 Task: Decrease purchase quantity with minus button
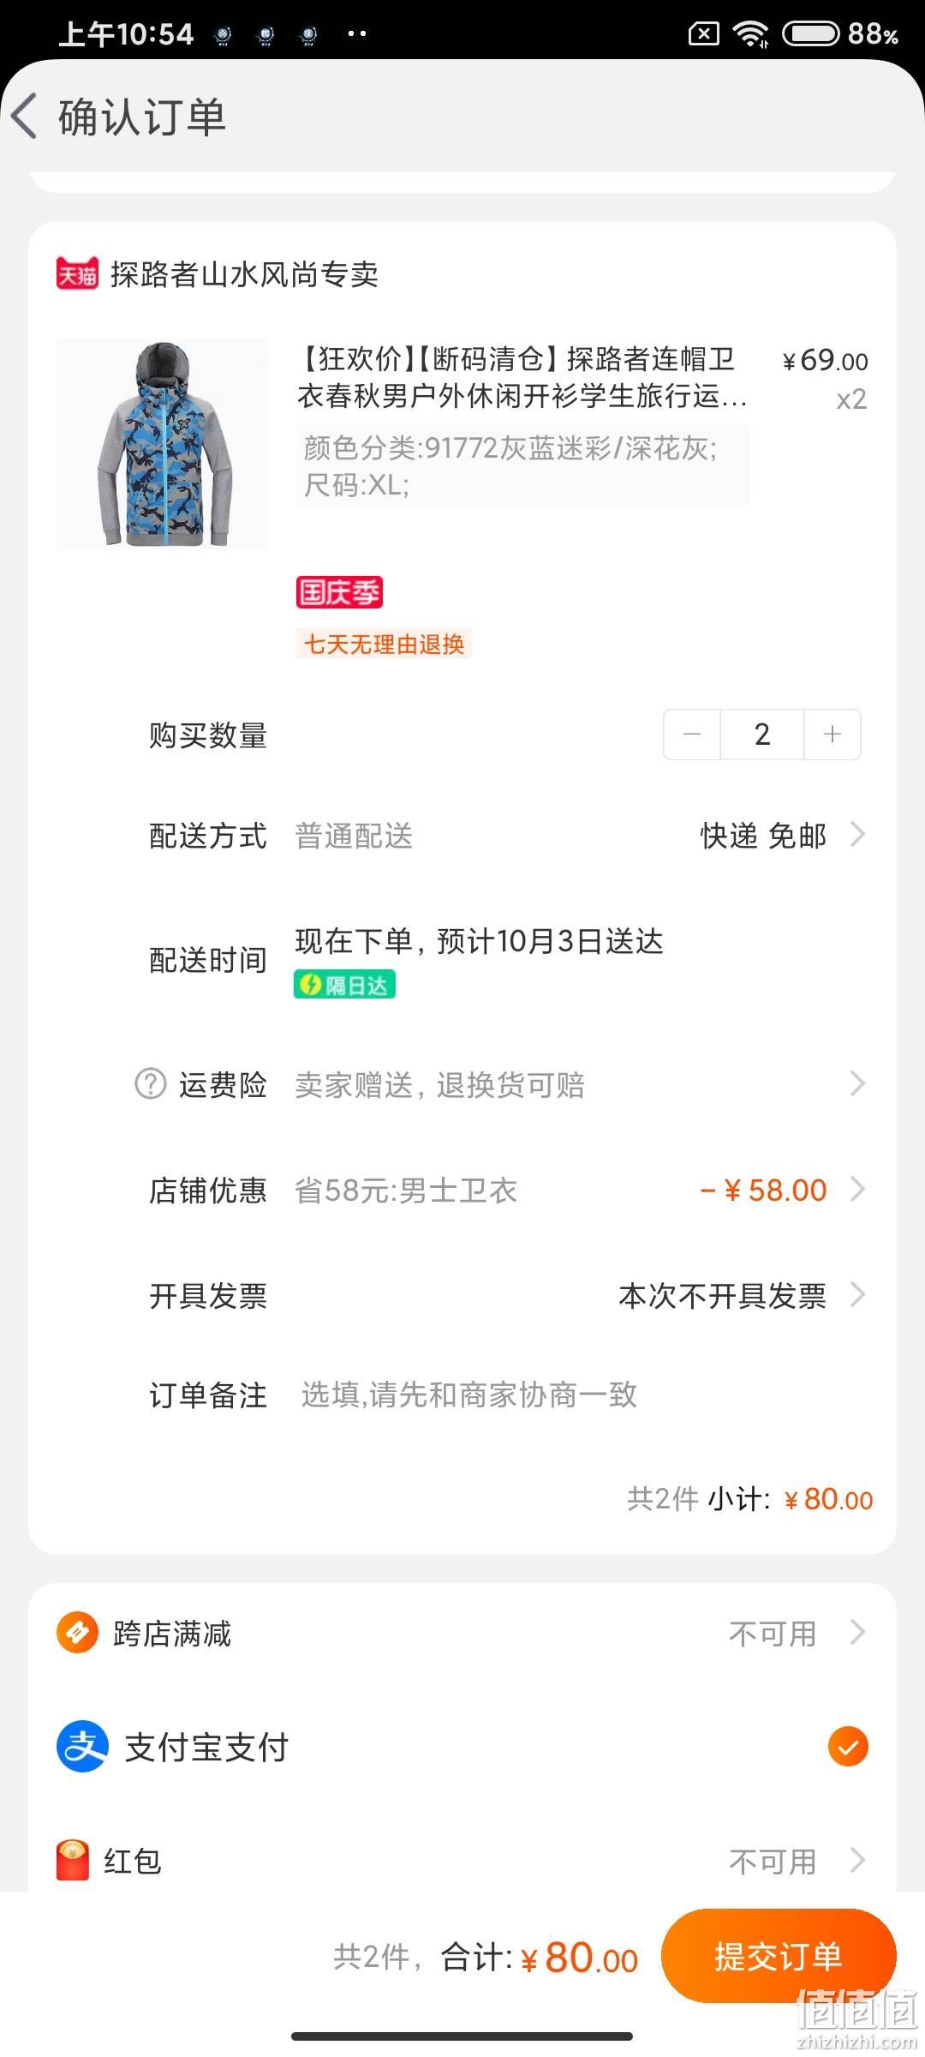click(x=692, y=735)
